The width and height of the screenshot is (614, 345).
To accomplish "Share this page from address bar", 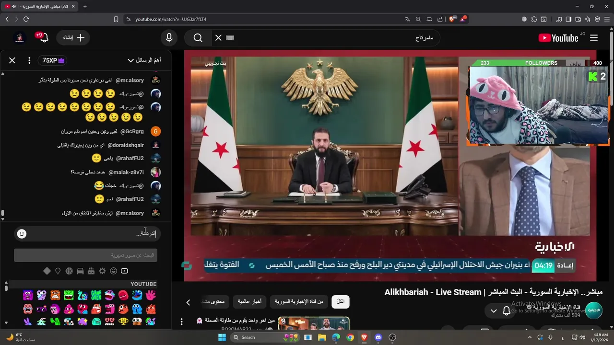I will click(x=440, y=19).
